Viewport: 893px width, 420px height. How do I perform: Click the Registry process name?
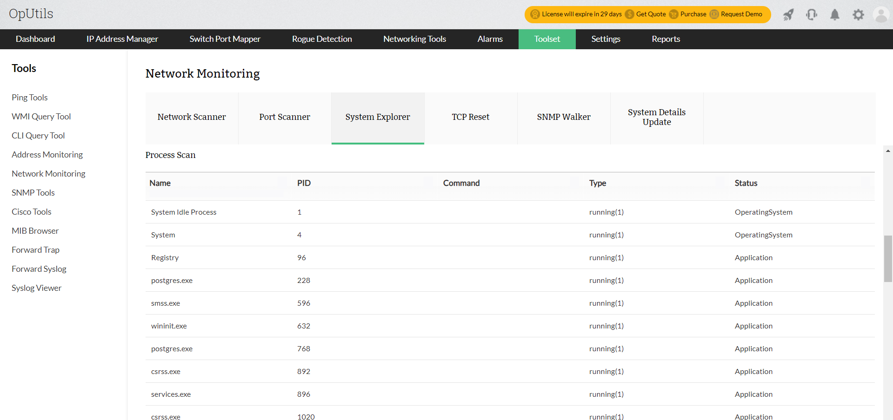click(x=165, y=258)
